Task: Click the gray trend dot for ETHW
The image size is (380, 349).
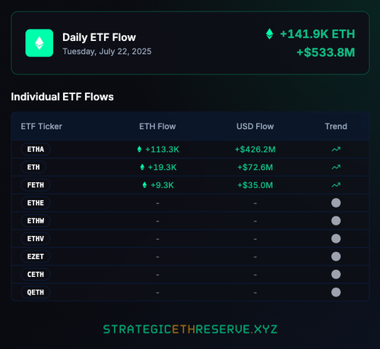Action: 336,221
